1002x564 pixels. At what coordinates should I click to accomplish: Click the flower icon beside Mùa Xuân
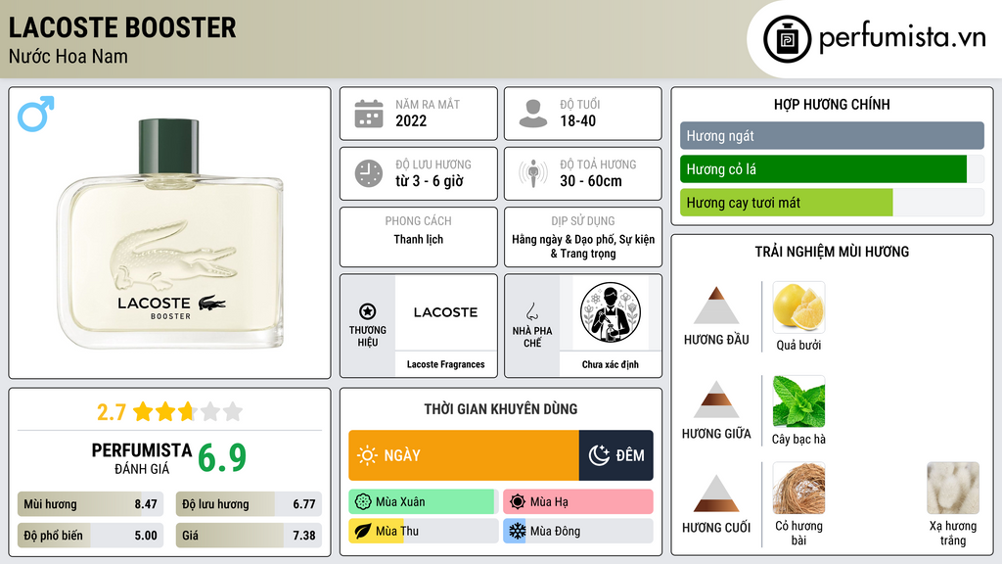(x=363, y=502)
